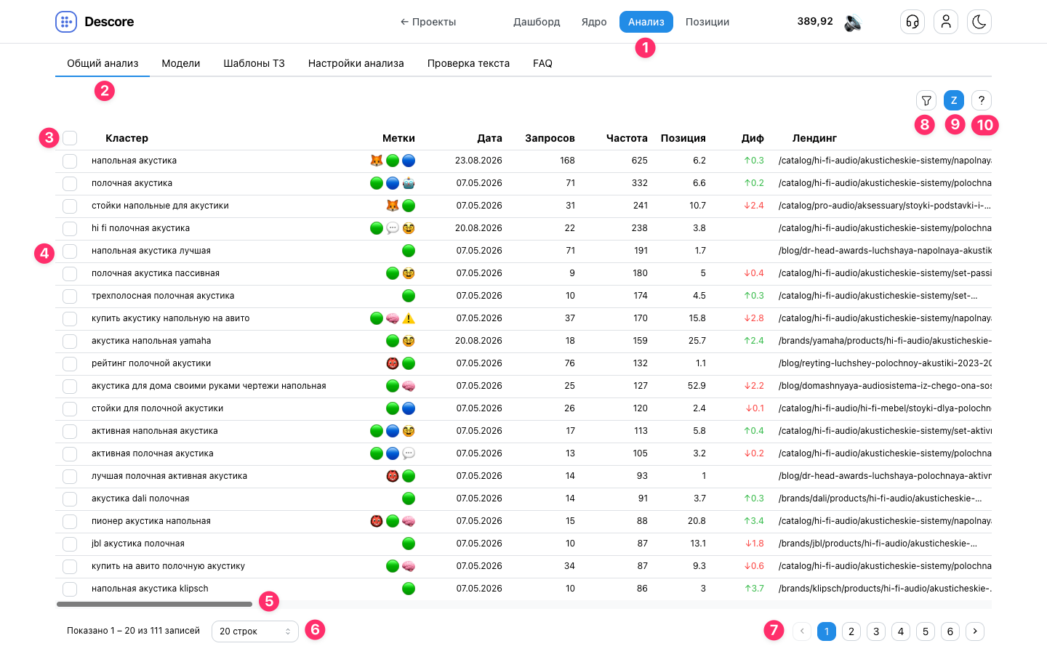Open the FAQ tab

click(542, 63)
